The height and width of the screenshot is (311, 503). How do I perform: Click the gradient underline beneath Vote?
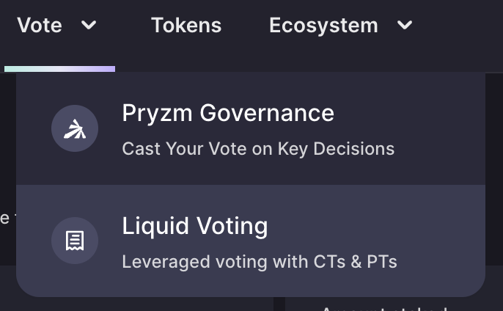tap(59, 69)
